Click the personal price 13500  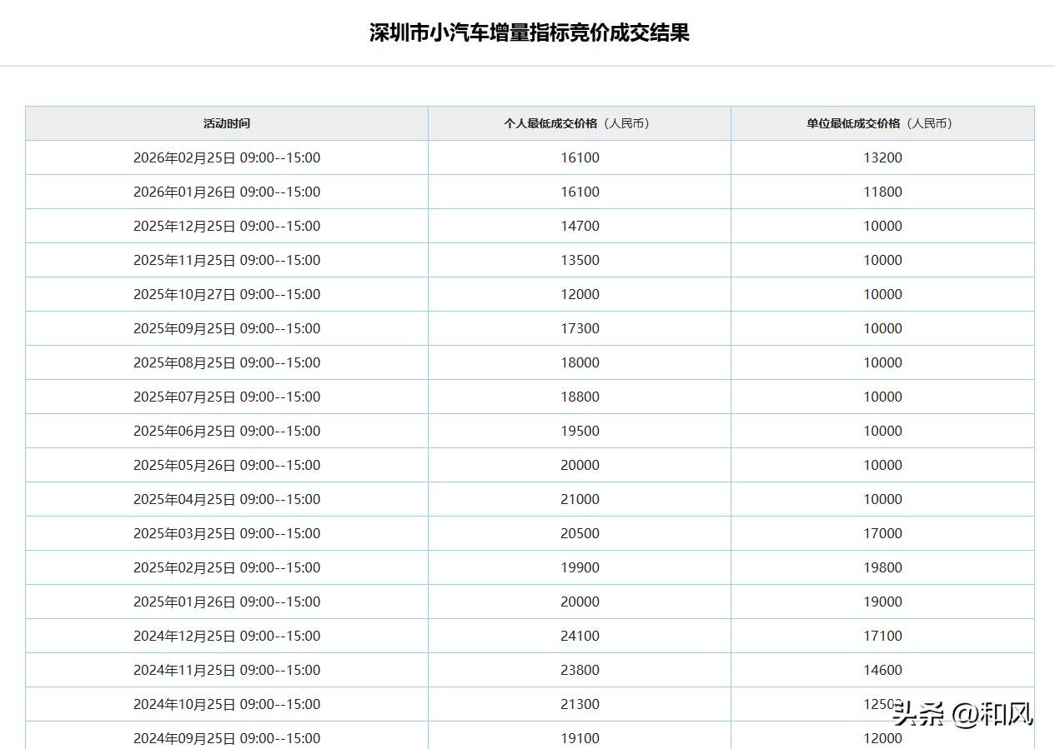580,260
